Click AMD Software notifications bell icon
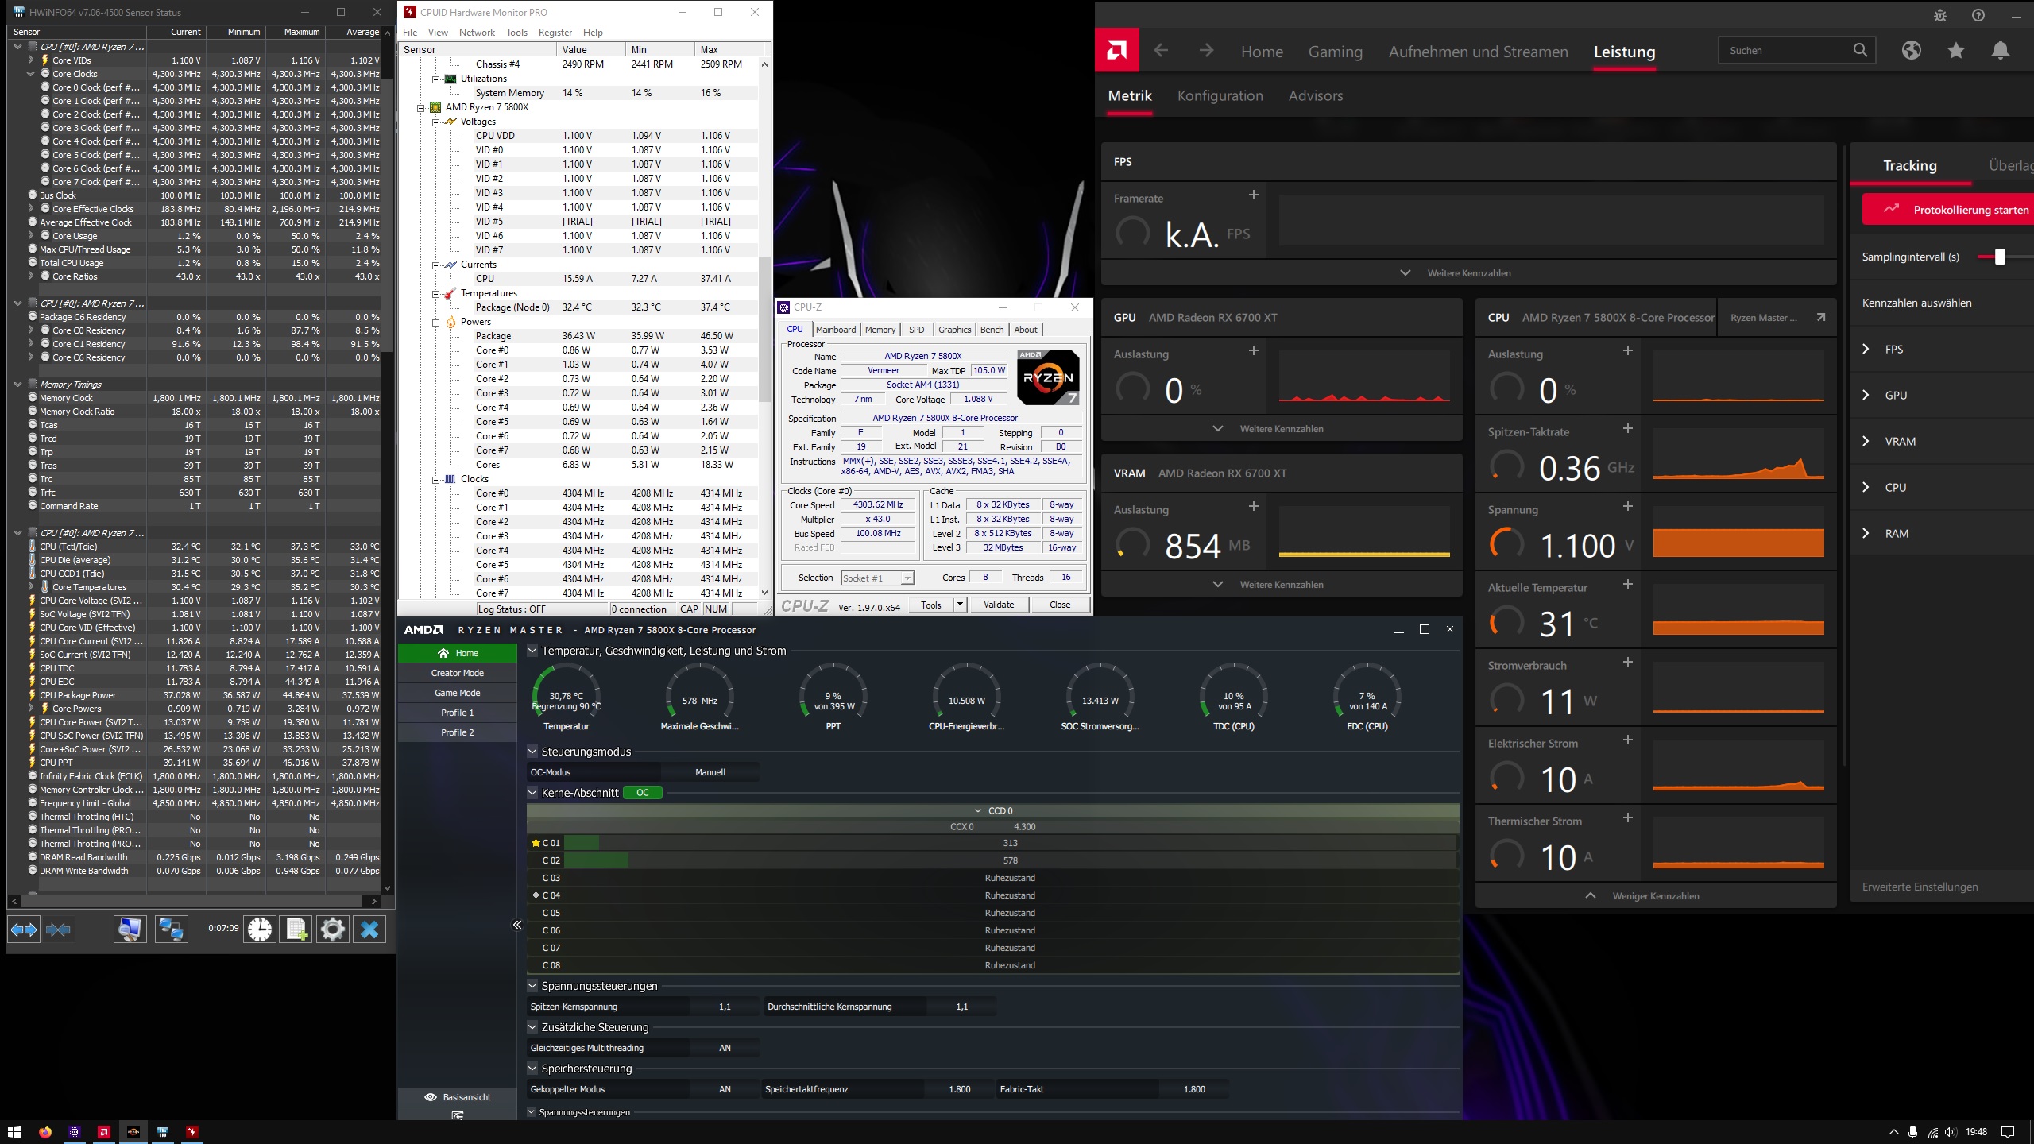Image resolution: width=2034 pixels, height=1144 pixels. click(2000, 51)
